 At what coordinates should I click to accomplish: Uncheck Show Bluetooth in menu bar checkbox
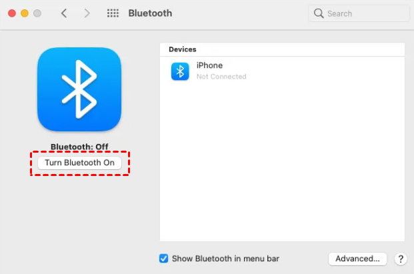[164, 259]
